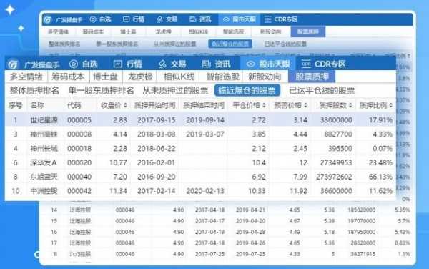
Task: Switch to 龙虎榜 tab in background window
Action: point(163,31)
